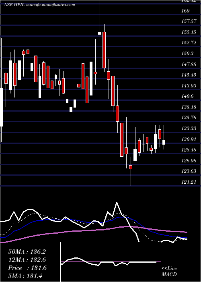The image size is (201, 282).
Task: Click the 133.33 price axis label
Action: tap(189, 129)
